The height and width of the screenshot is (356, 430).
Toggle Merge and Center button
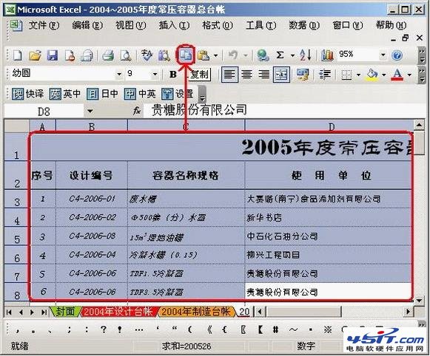281,75
